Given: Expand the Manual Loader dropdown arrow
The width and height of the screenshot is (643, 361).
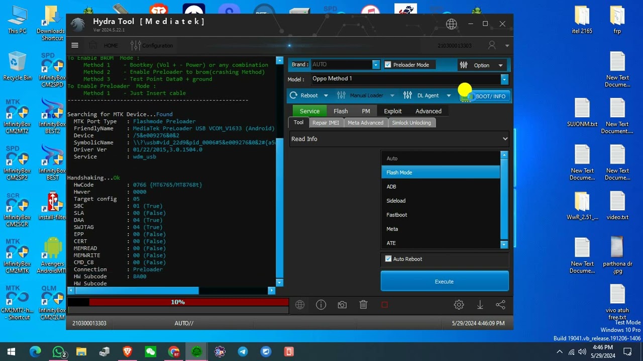Looking at the screenshot, I should [392, 95].
